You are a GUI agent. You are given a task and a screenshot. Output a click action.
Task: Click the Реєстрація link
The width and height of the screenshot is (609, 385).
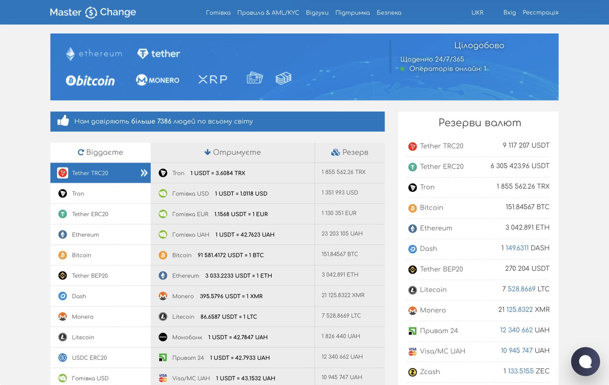click(x=540, y=13)
